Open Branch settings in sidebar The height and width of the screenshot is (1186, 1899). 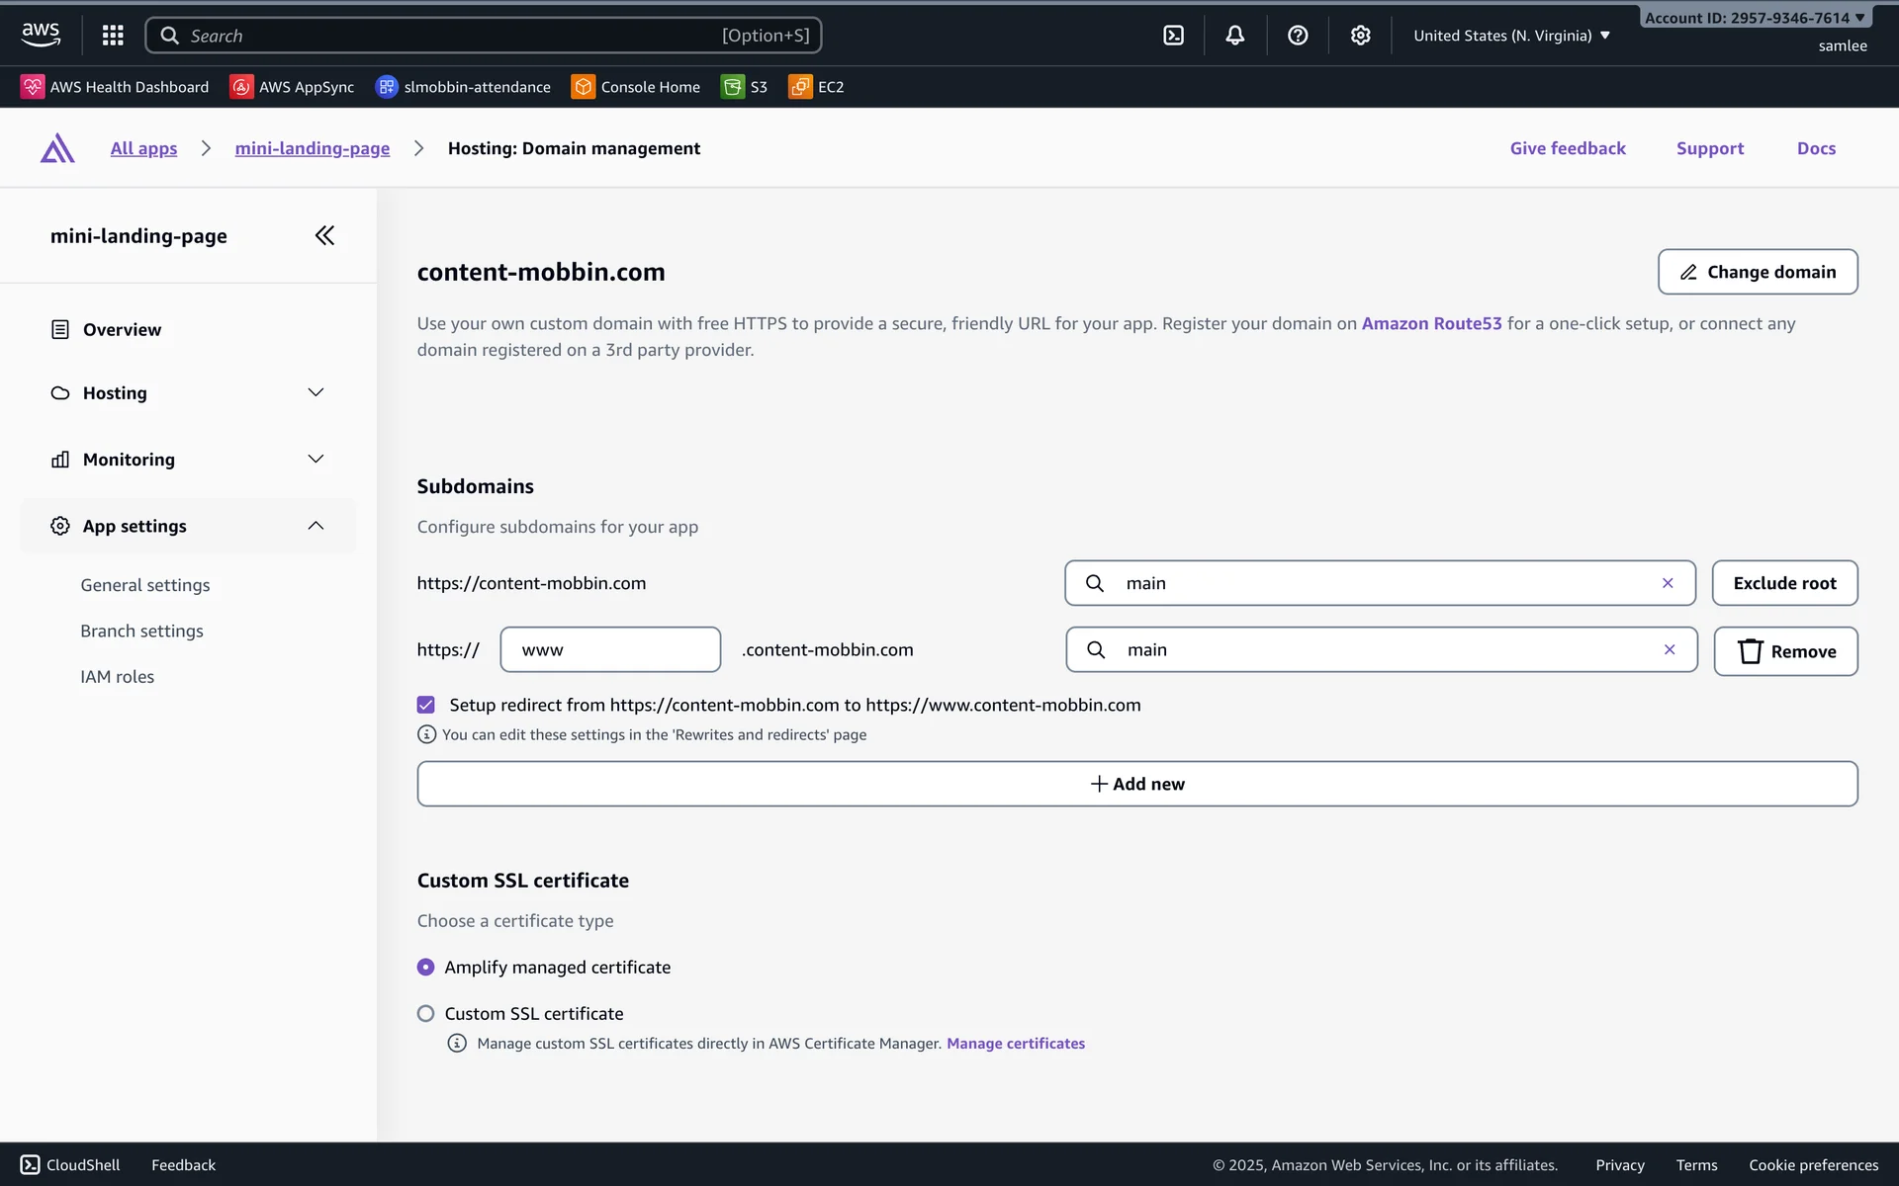pyautogui.click(x=141, y=631)
